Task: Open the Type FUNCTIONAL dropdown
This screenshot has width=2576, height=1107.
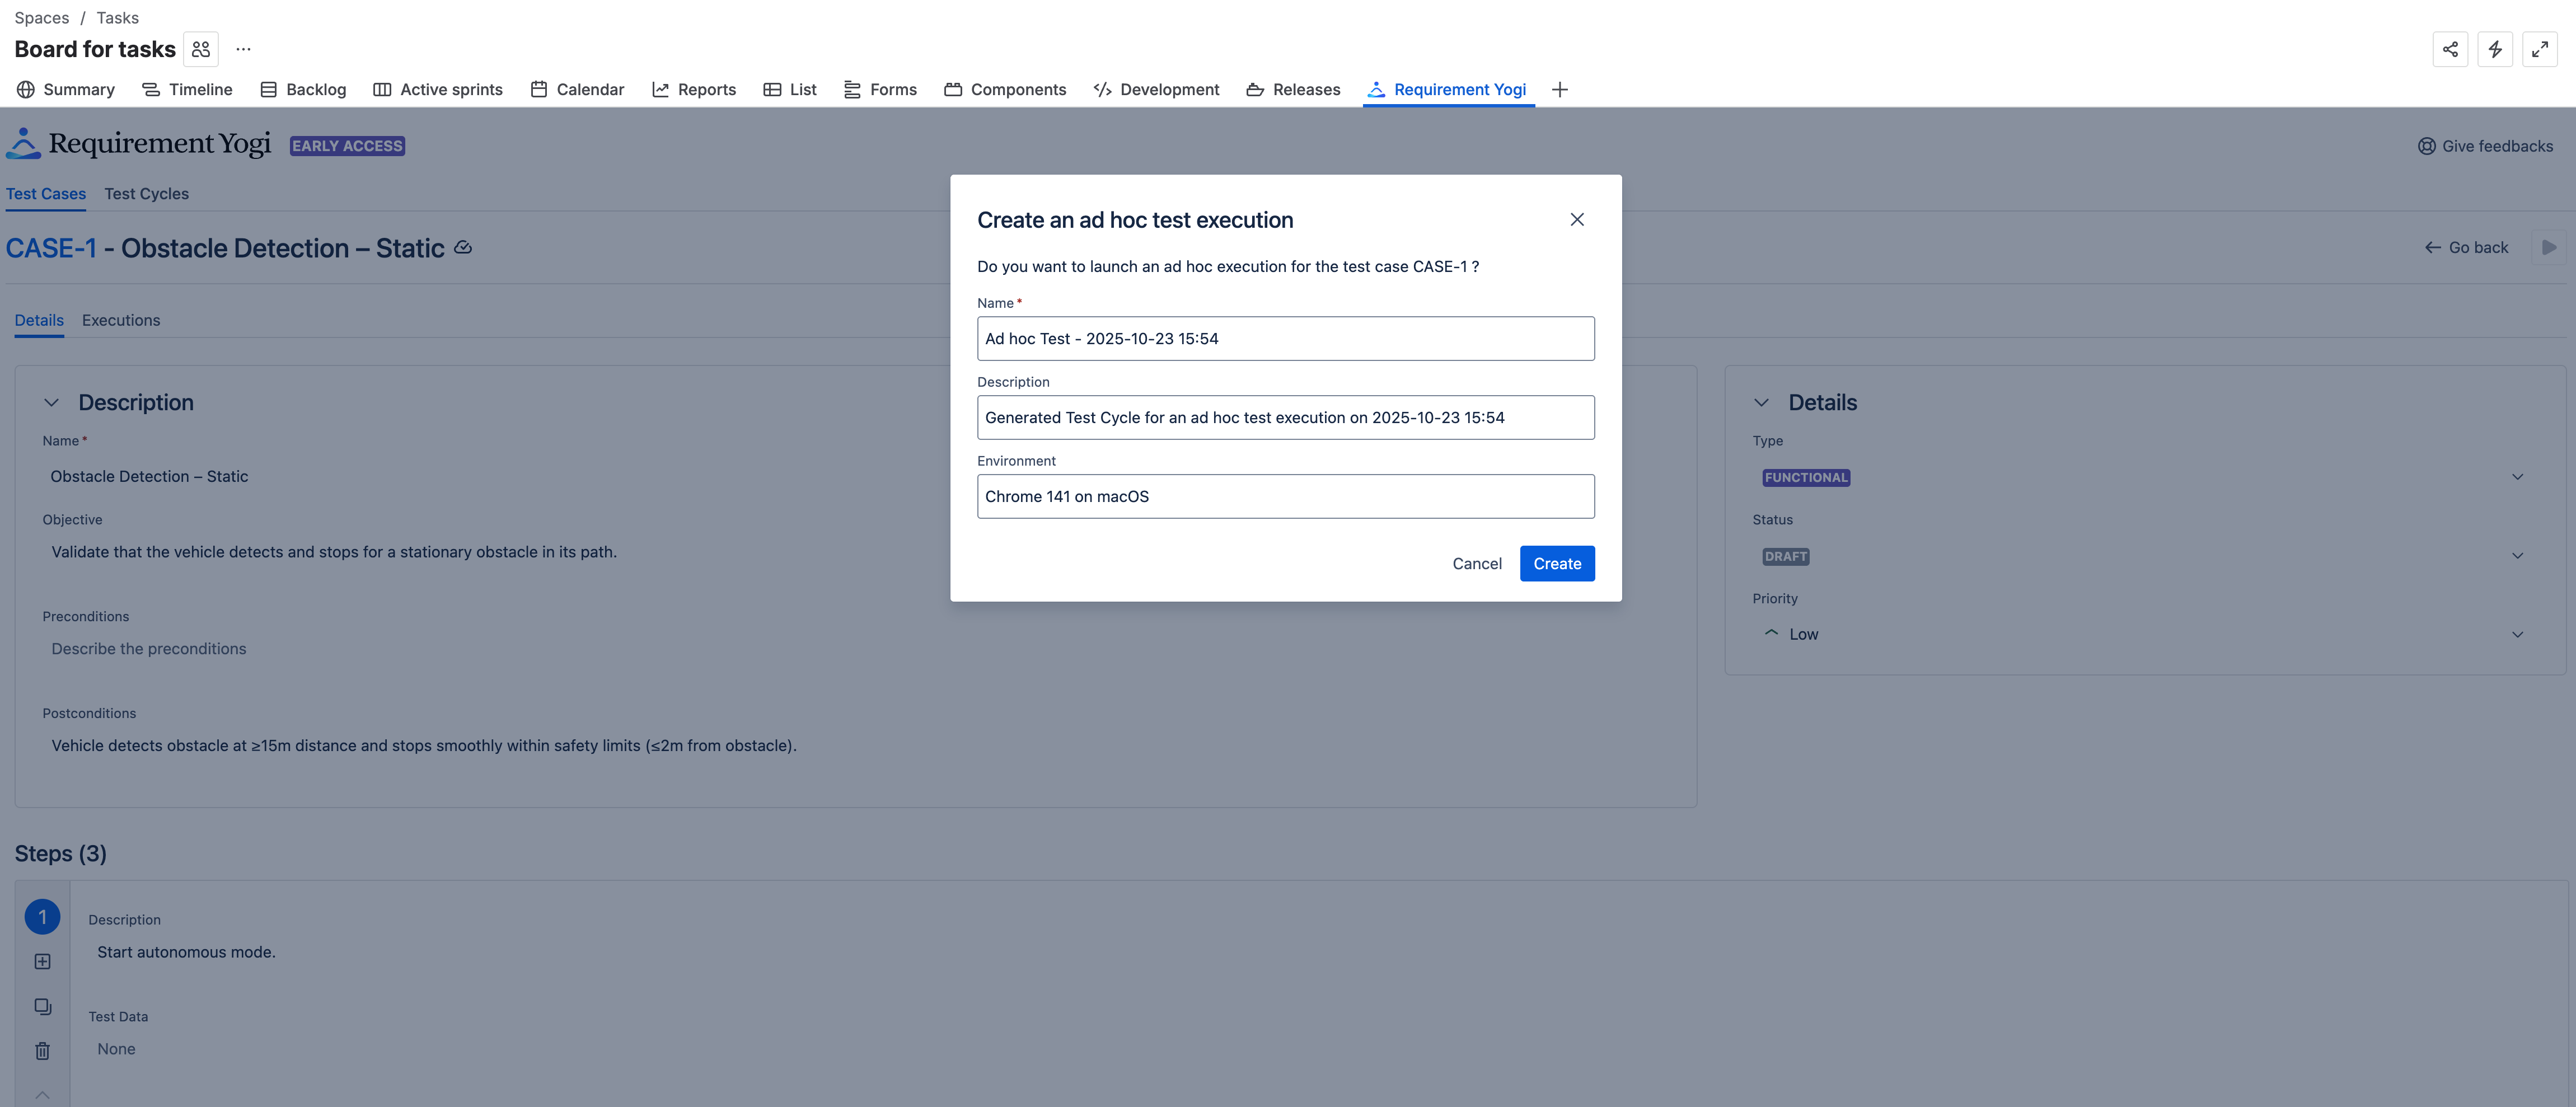Action: [2140, 477]
